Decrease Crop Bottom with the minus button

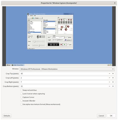pos(110,86)
